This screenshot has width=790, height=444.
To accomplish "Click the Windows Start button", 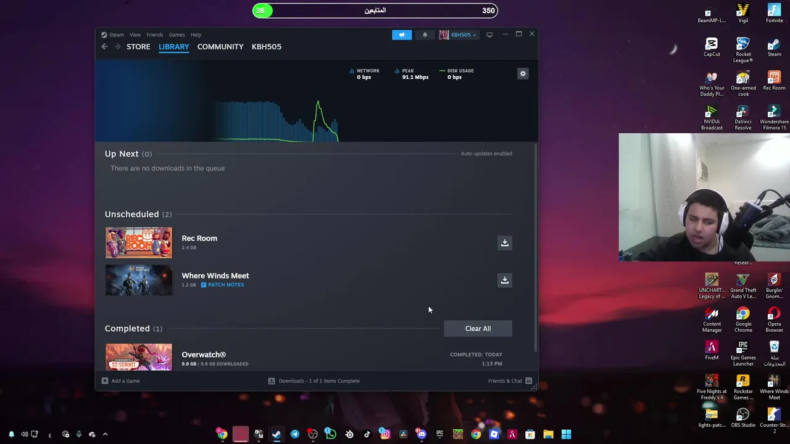I will (x=566, y=434).
